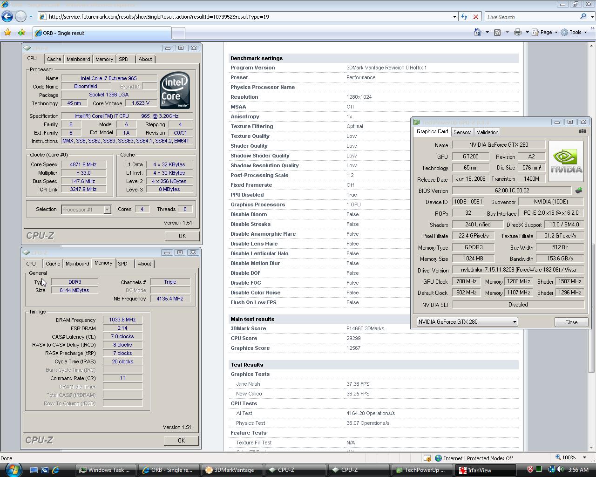Click the Intel Core i7 logo in CPU-Z
Viewport: 596px width, 477px height.
175,90
